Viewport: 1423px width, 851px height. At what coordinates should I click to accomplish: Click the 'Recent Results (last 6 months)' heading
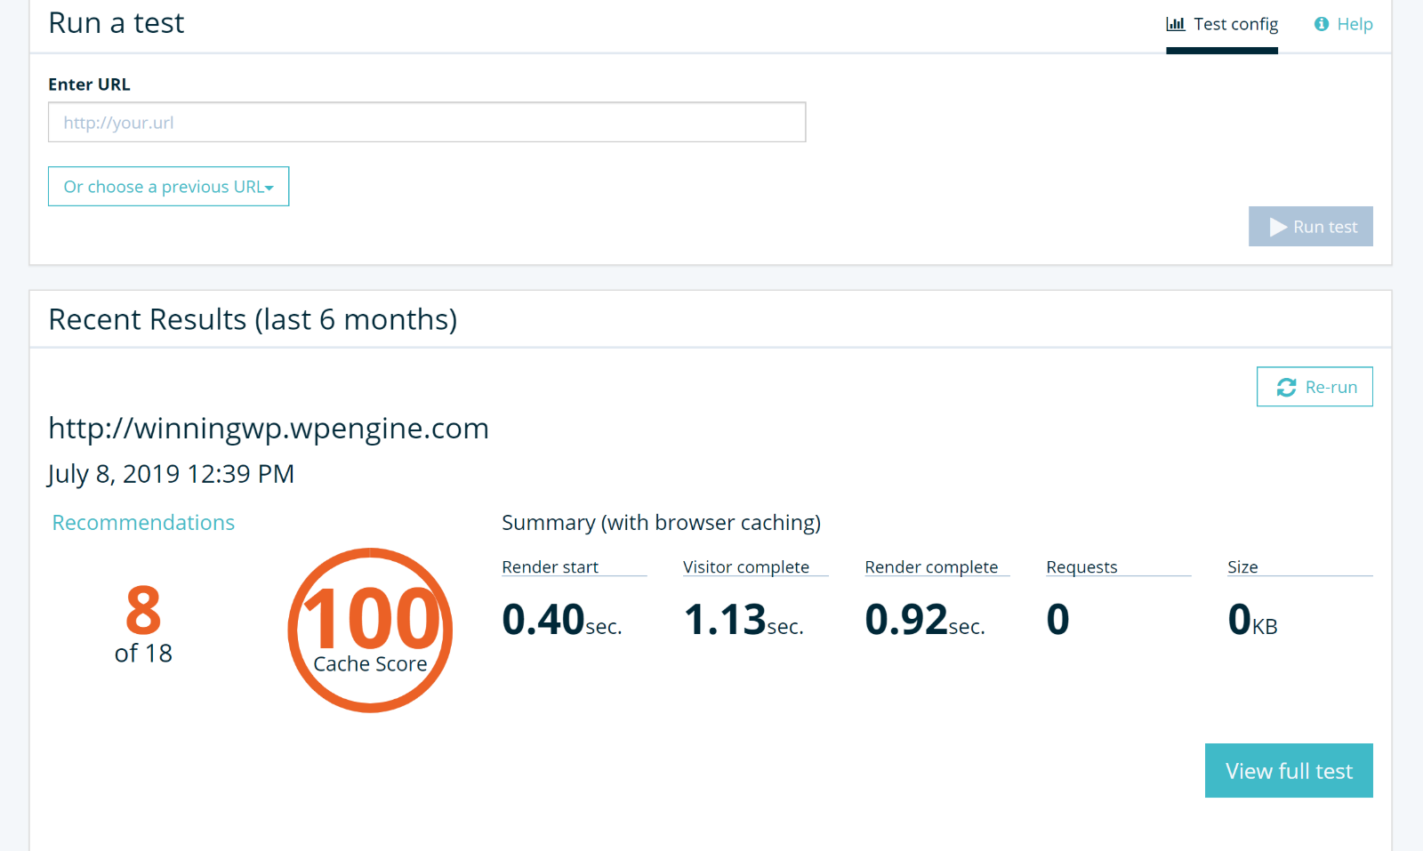coord(253,319)
